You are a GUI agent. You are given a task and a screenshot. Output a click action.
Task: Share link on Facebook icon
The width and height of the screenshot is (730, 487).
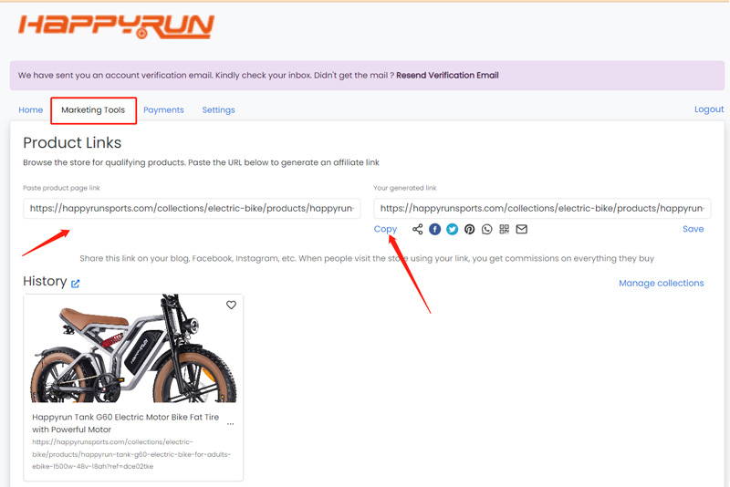click(x=435, y=229)
